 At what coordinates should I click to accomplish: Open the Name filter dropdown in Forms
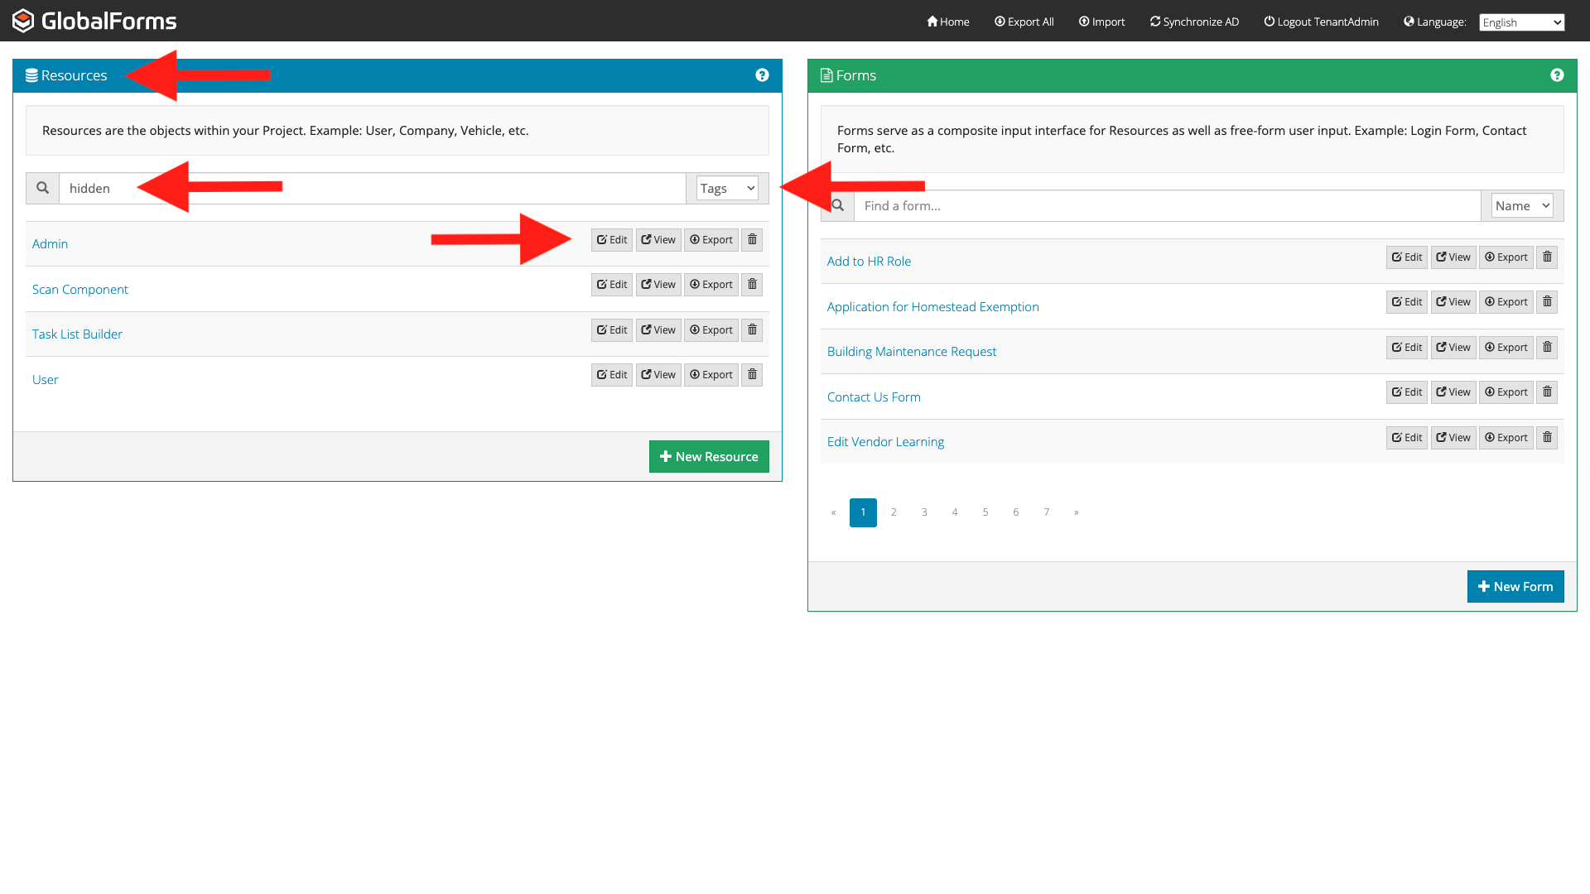(1521, 206)
